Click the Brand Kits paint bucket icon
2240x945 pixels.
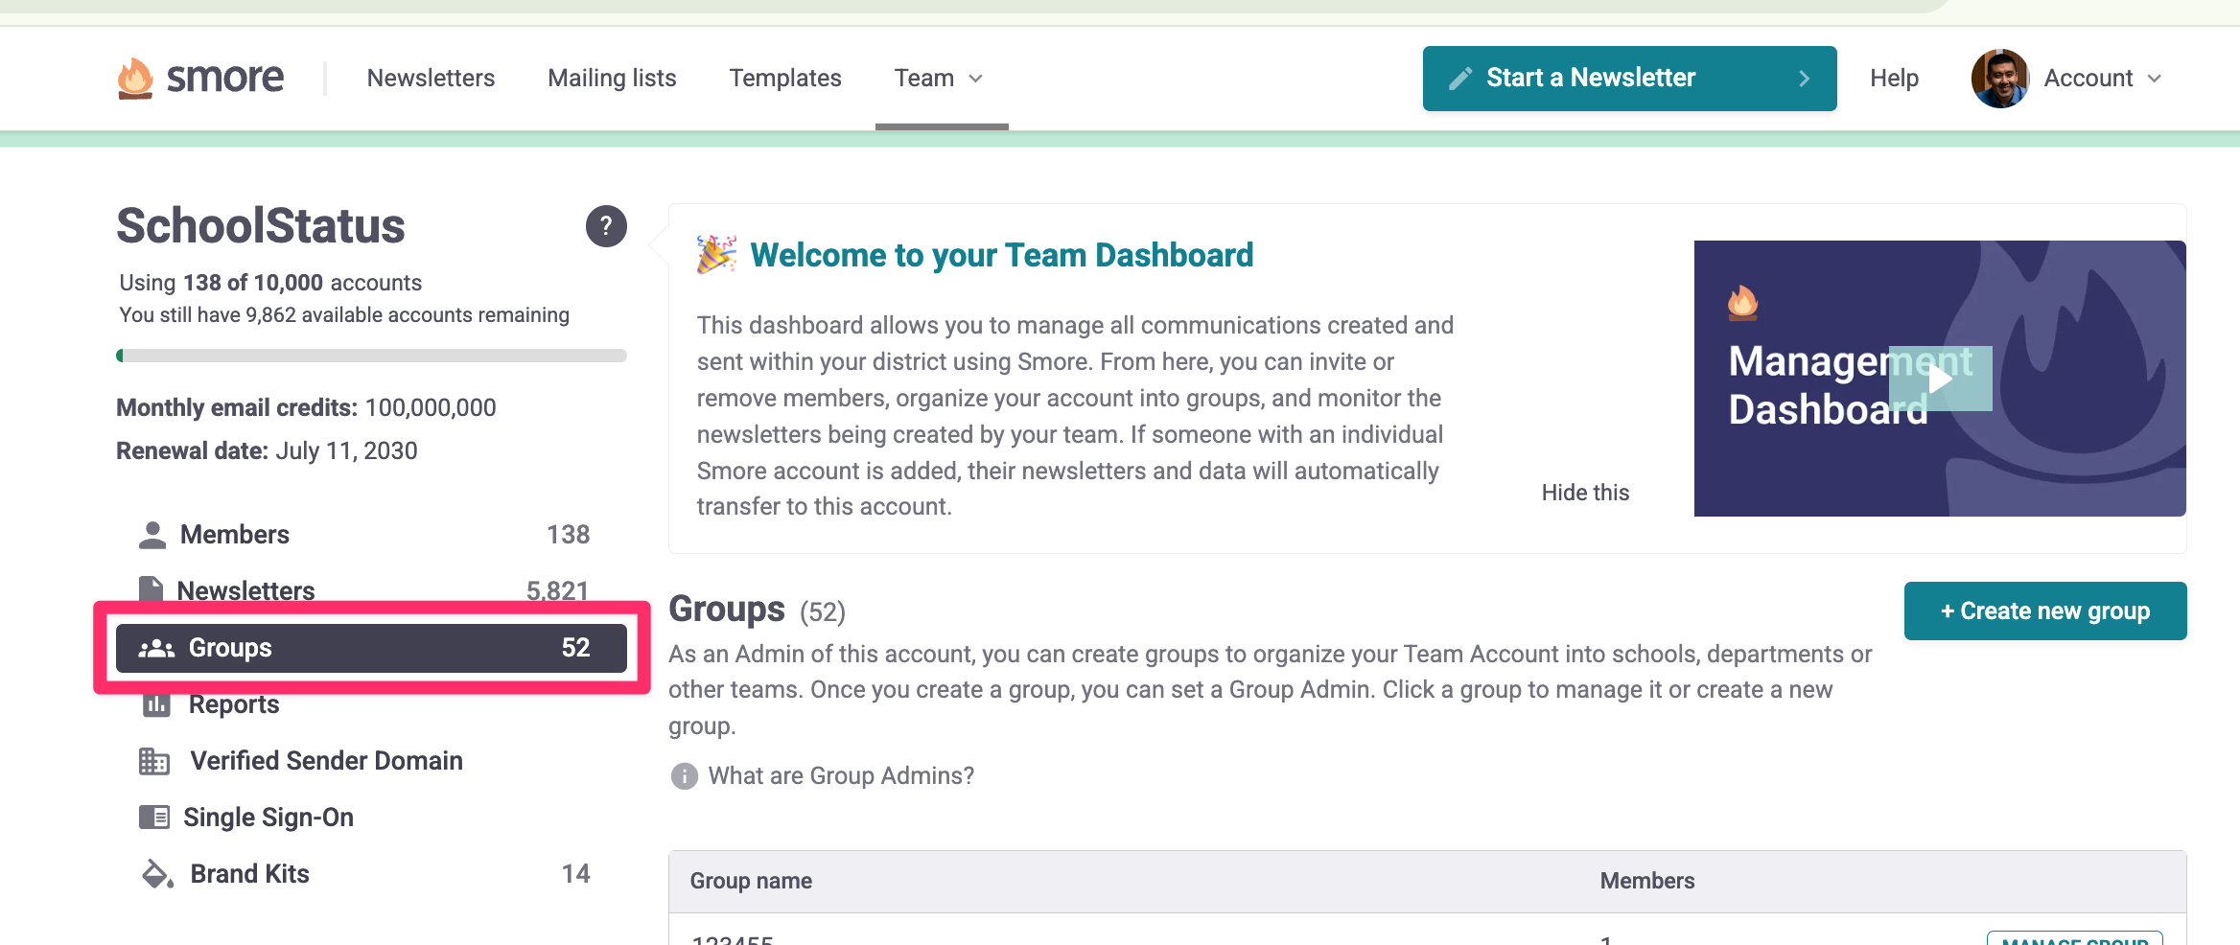(157, 874)
